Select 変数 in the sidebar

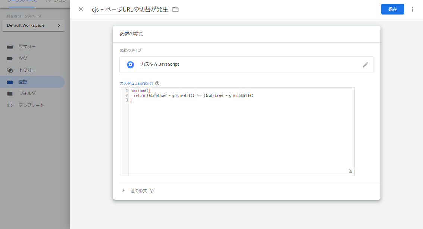(x=23, y=82)
